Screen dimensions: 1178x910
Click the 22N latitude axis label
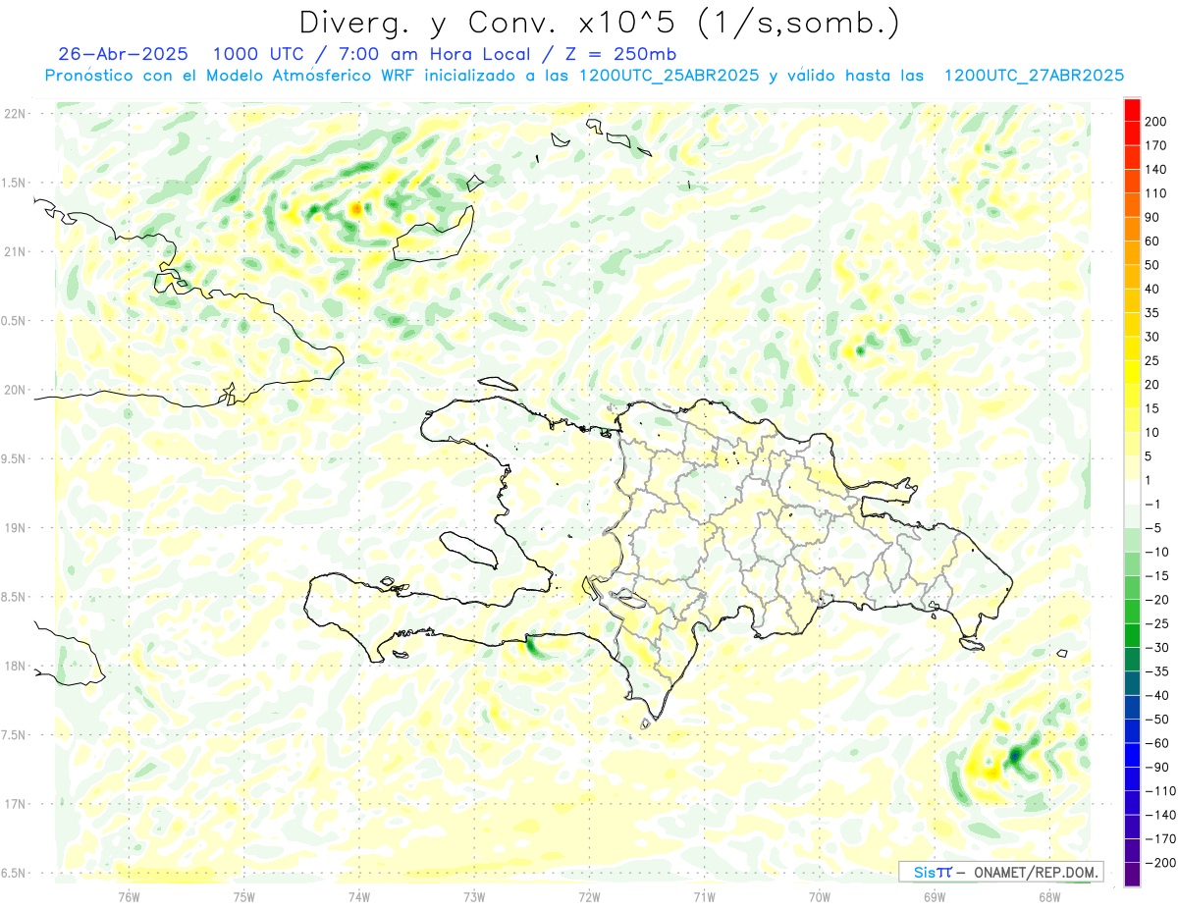click(x=15, y=114)
